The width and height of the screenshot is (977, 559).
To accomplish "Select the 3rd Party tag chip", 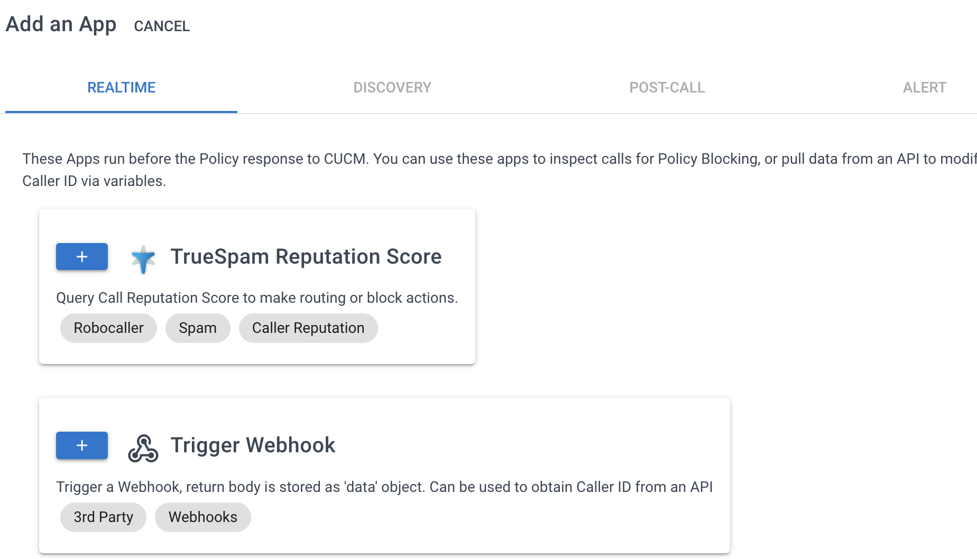I will tap(103, 517).
